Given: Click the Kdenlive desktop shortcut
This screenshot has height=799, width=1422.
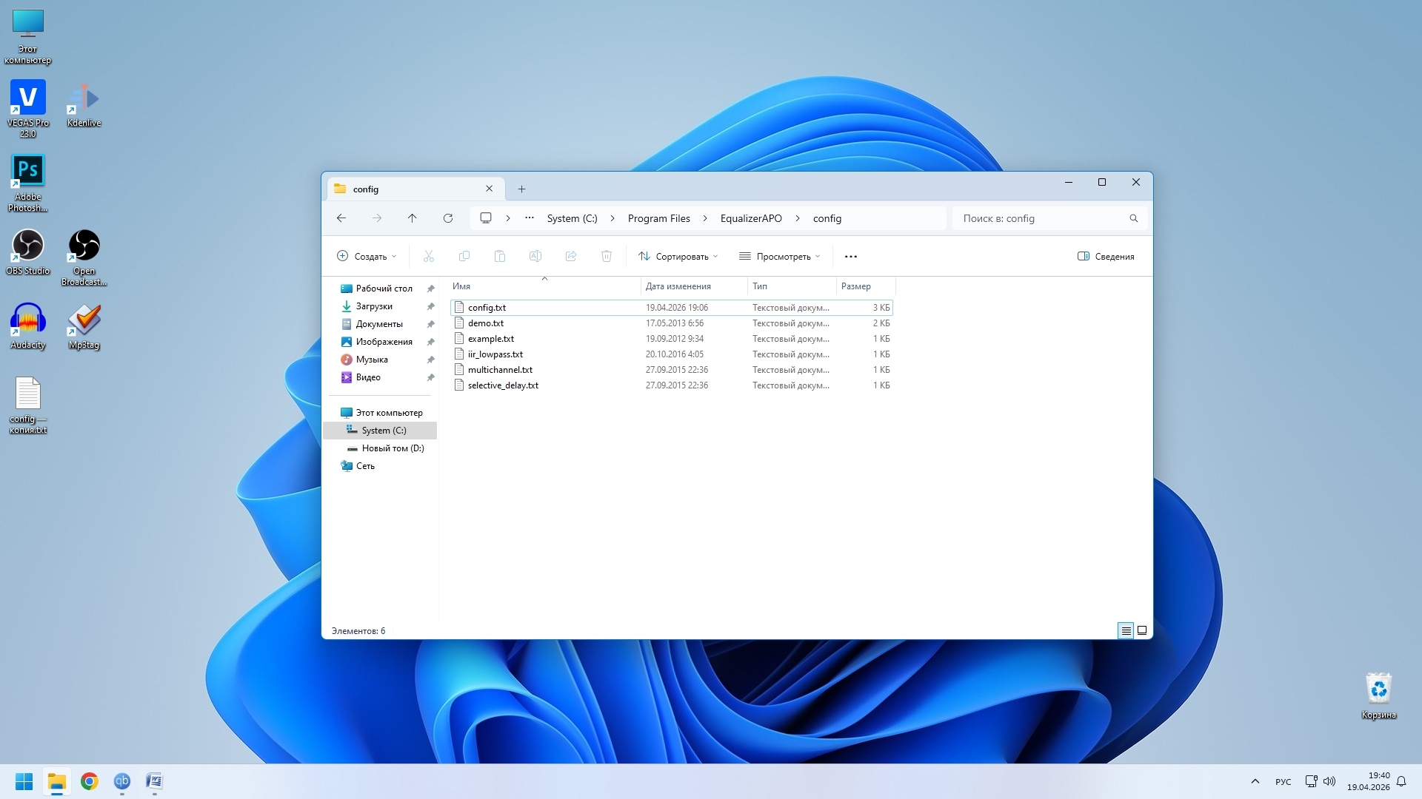Looking at the screenshot, I should click(84, 104).
